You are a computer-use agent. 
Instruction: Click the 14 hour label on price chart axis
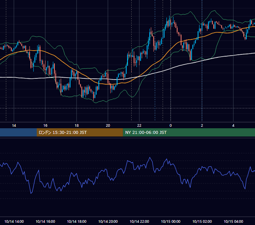(14, 126)
